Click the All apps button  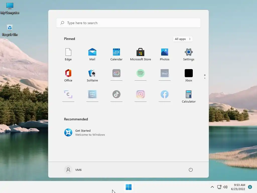(183, 39)
